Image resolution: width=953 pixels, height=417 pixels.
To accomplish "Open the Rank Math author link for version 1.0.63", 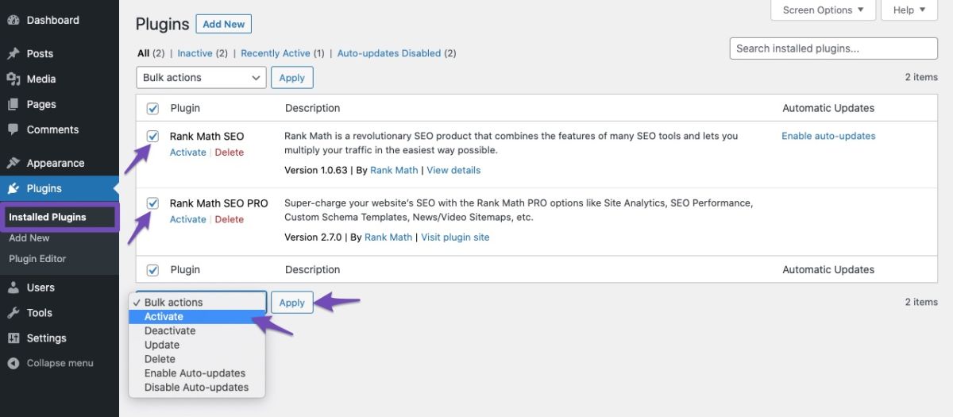I will (394, 170).
